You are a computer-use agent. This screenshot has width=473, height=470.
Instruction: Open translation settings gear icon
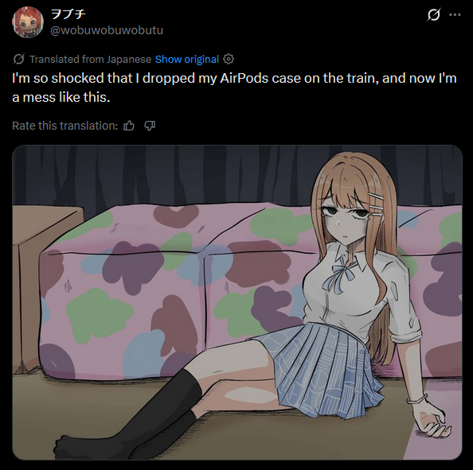pos(229,59)
